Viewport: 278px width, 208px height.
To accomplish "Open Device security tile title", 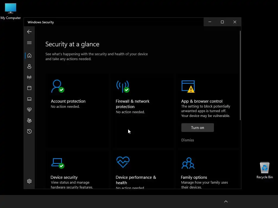I will (x=64, y=177).
